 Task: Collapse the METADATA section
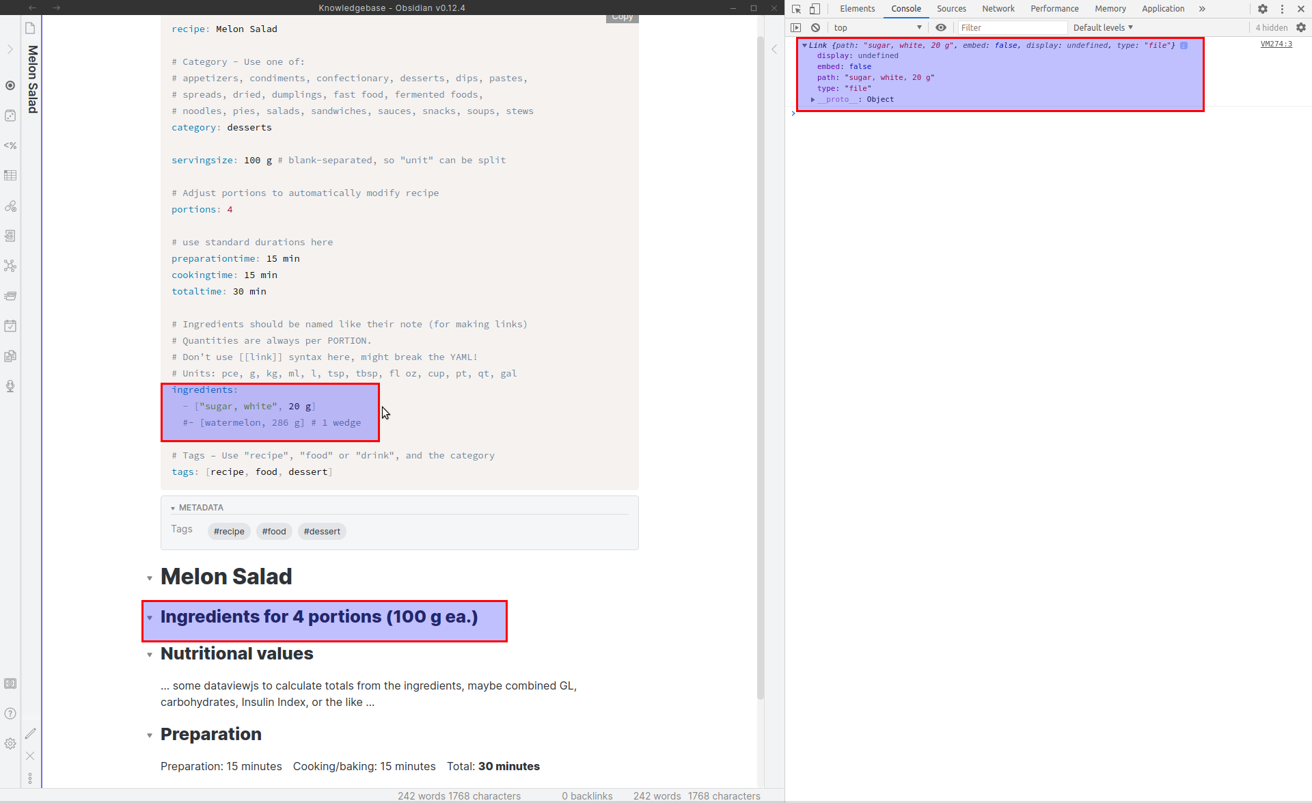click(172, 508)
